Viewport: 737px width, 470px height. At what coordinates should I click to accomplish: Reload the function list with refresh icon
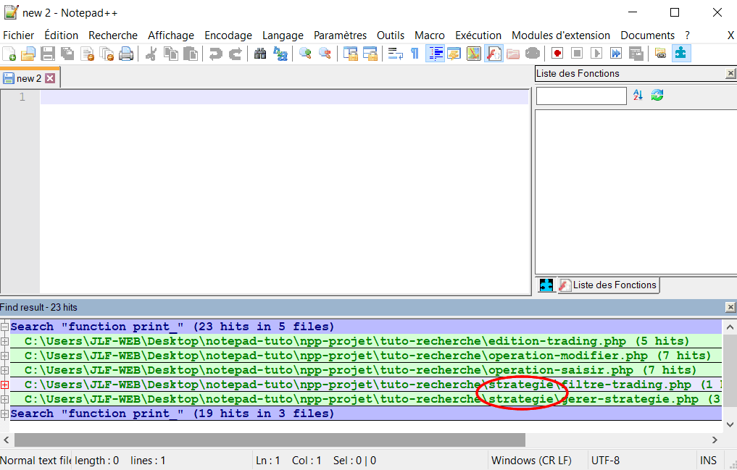pos(657,96)
